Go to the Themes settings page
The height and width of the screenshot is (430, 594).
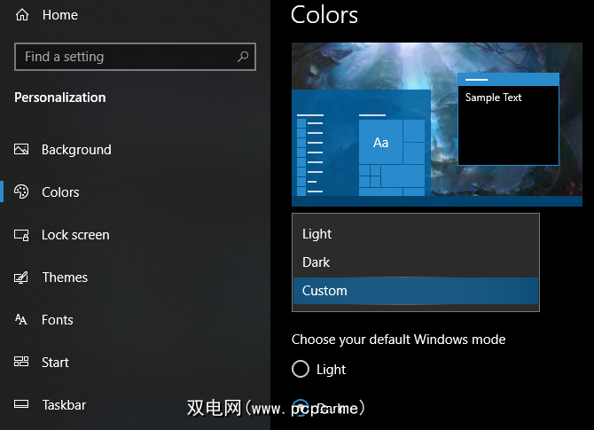point(65,278)
